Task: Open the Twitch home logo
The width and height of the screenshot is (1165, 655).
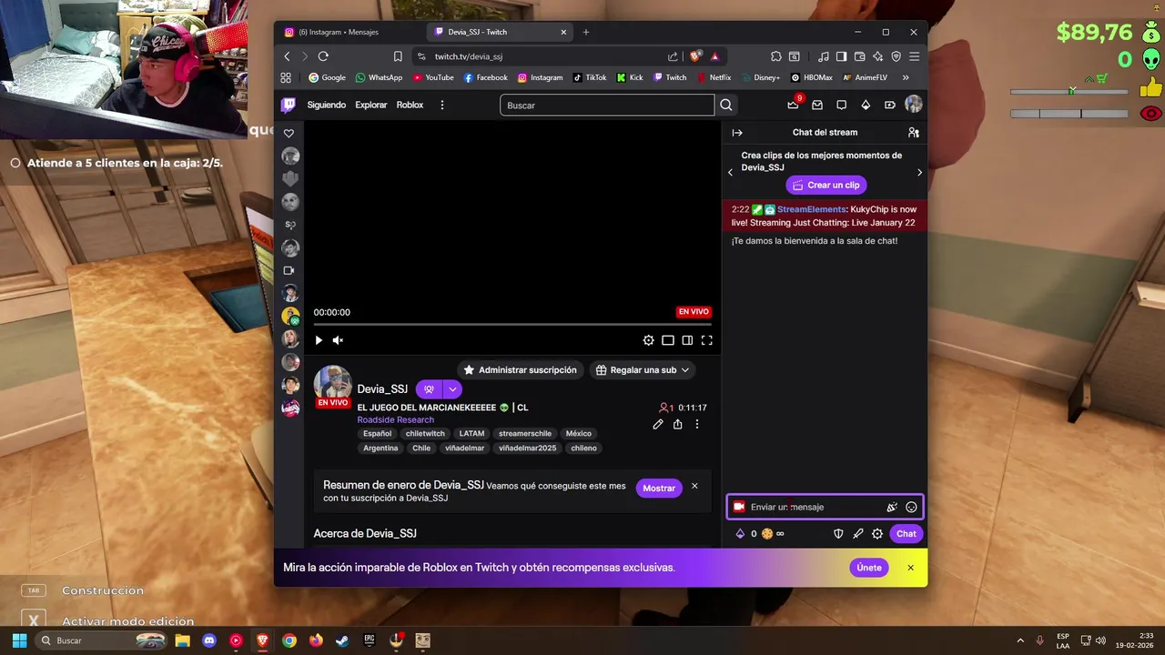Action: [x=289, y=105]
